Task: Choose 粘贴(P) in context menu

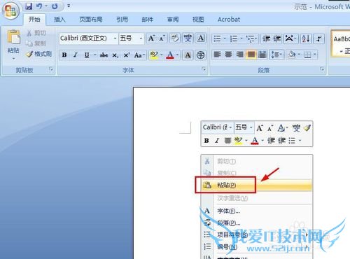Action: click(x=257, y=185)
